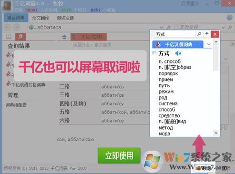
Task: Click the translation прием
Action: 165,80
